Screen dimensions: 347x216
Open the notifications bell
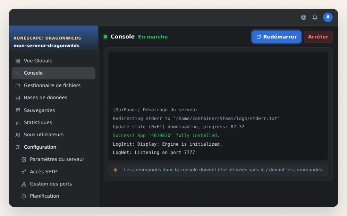coord(315,17)
